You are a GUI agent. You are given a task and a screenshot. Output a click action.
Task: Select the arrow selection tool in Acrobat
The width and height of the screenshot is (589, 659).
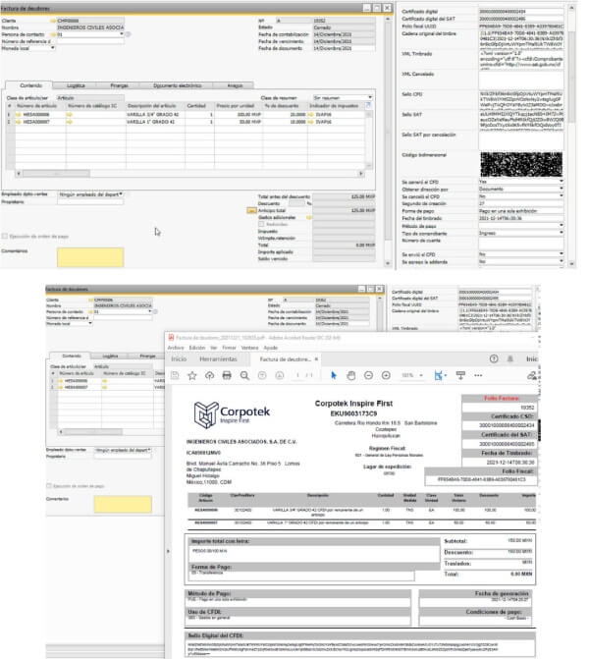[x=334, y=375]
